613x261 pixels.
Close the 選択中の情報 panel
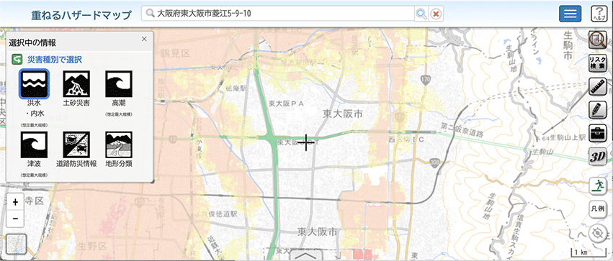point(144,39)
